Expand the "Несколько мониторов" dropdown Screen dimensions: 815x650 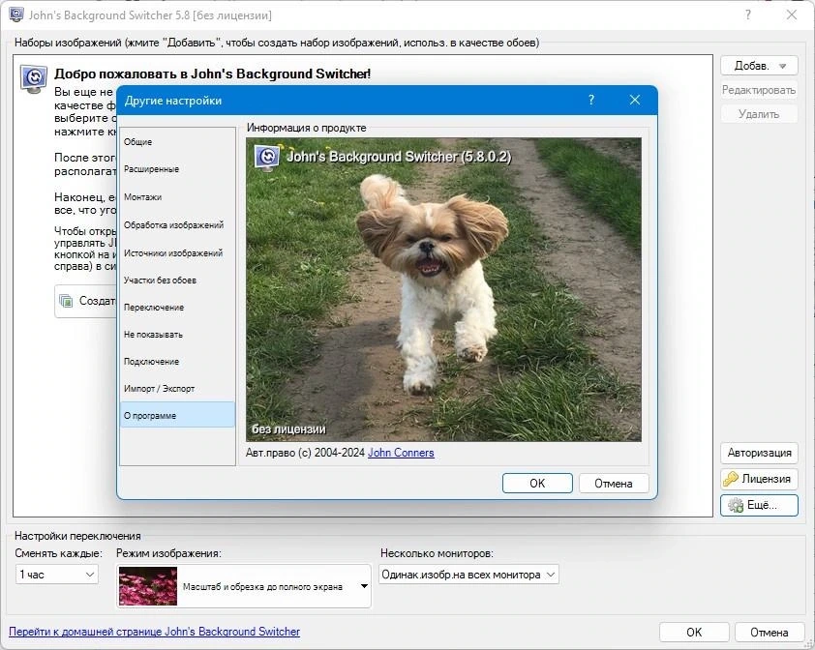pos(468,575)
